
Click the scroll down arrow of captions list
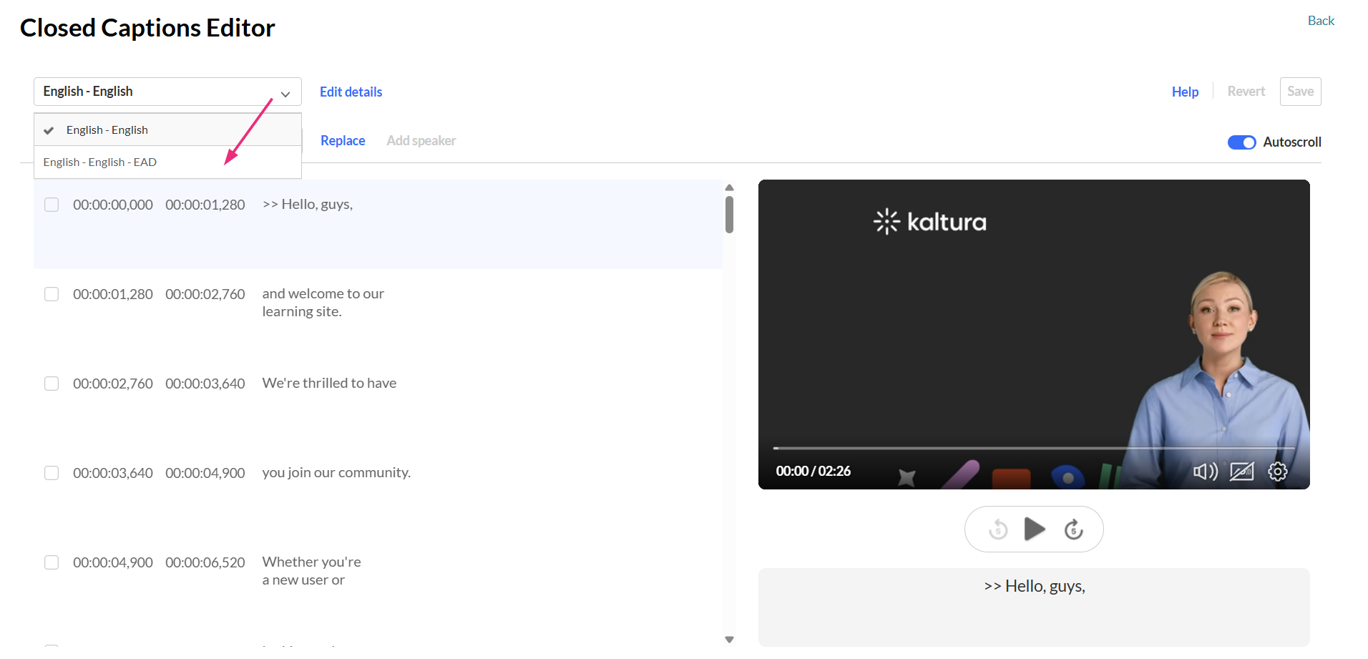coord(729,640)
